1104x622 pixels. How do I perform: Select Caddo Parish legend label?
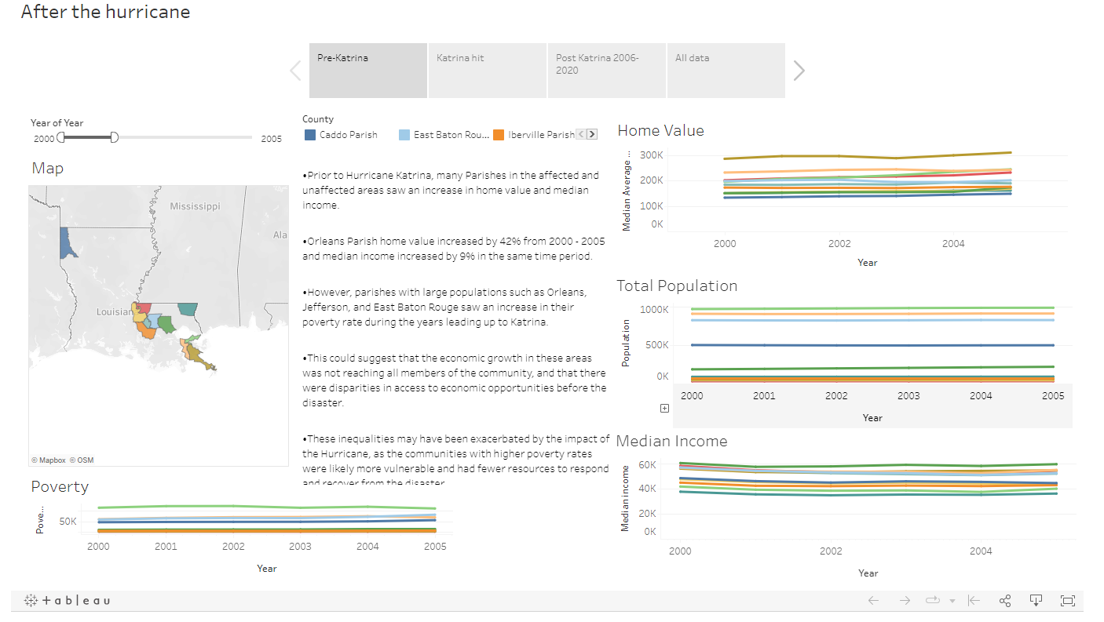pyautogui.click(x=349, y=135)
